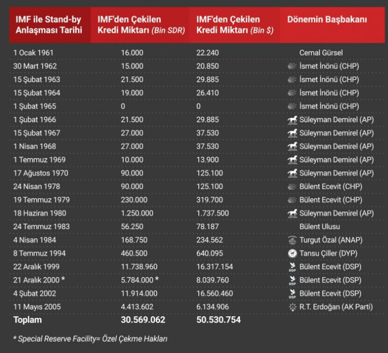388x353 pixels.
Task: Click the 'Dönemin Başbakanı' column header
Action: (327, 20)
